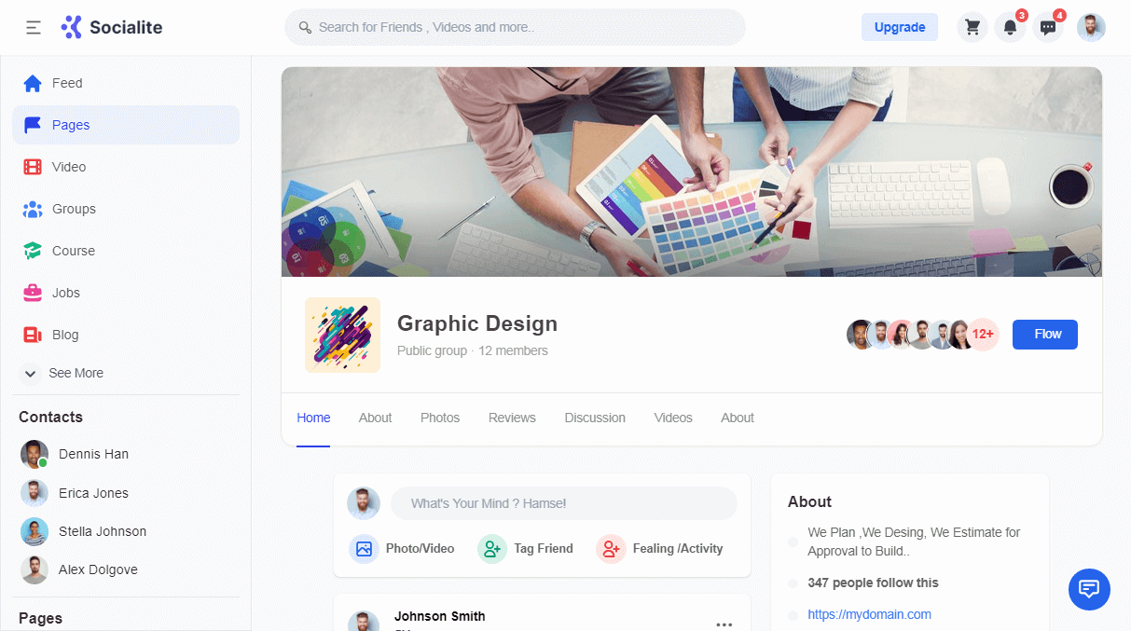Switch to the Photos tab
Screen dimensions: 1131x631
click(x=440, y=418)
